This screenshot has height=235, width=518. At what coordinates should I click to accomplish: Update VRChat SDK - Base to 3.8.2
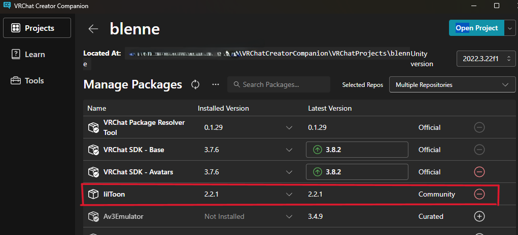click(357, 150)
